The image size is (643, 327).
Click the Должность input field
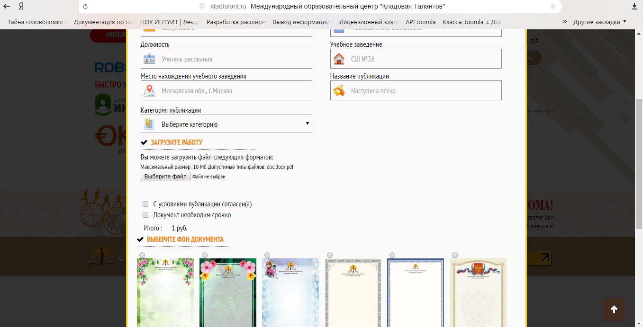pyautogui.click(x=226, y=59)
